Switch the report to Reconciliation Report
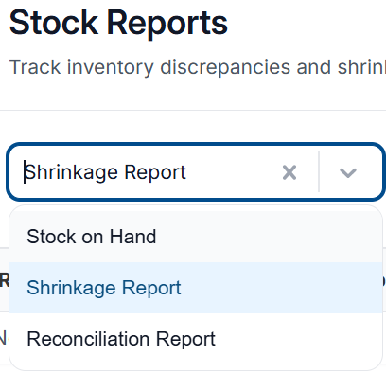Viewport: 386px width, 373px height. tap(196, 339)
